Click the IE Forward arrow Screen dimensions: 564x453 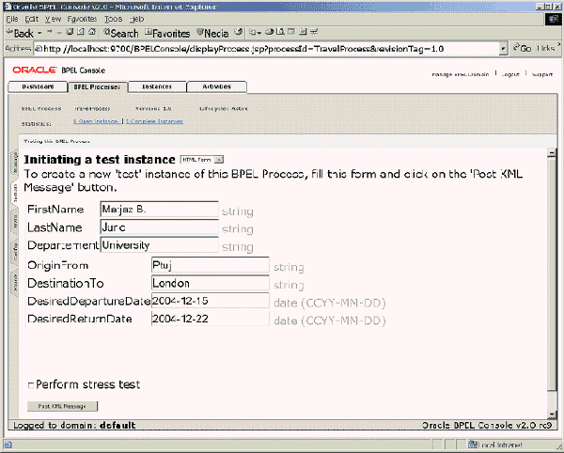[x=50, y=32]
